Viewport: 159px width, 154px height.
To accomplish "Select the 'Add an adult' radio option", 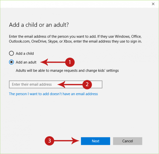I will click(11, 62).
